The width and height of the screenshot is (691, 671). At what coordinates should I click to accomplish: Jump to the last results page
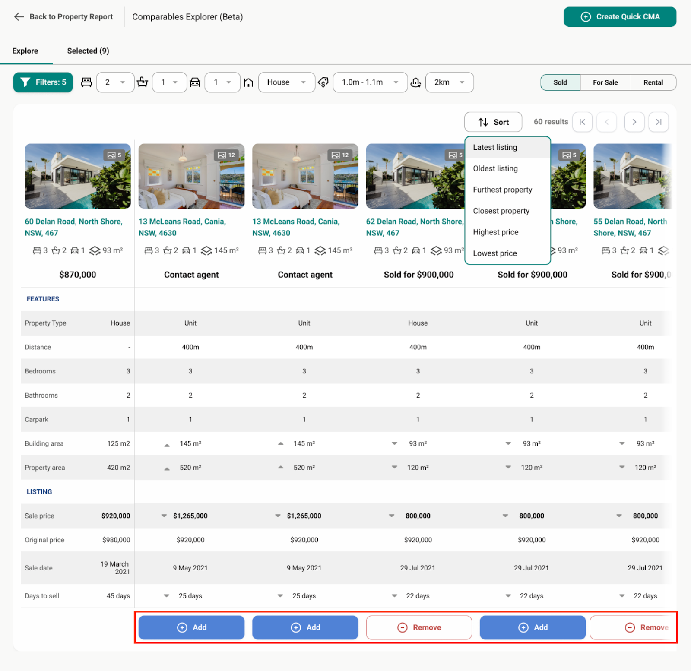(x=658, y=122)
